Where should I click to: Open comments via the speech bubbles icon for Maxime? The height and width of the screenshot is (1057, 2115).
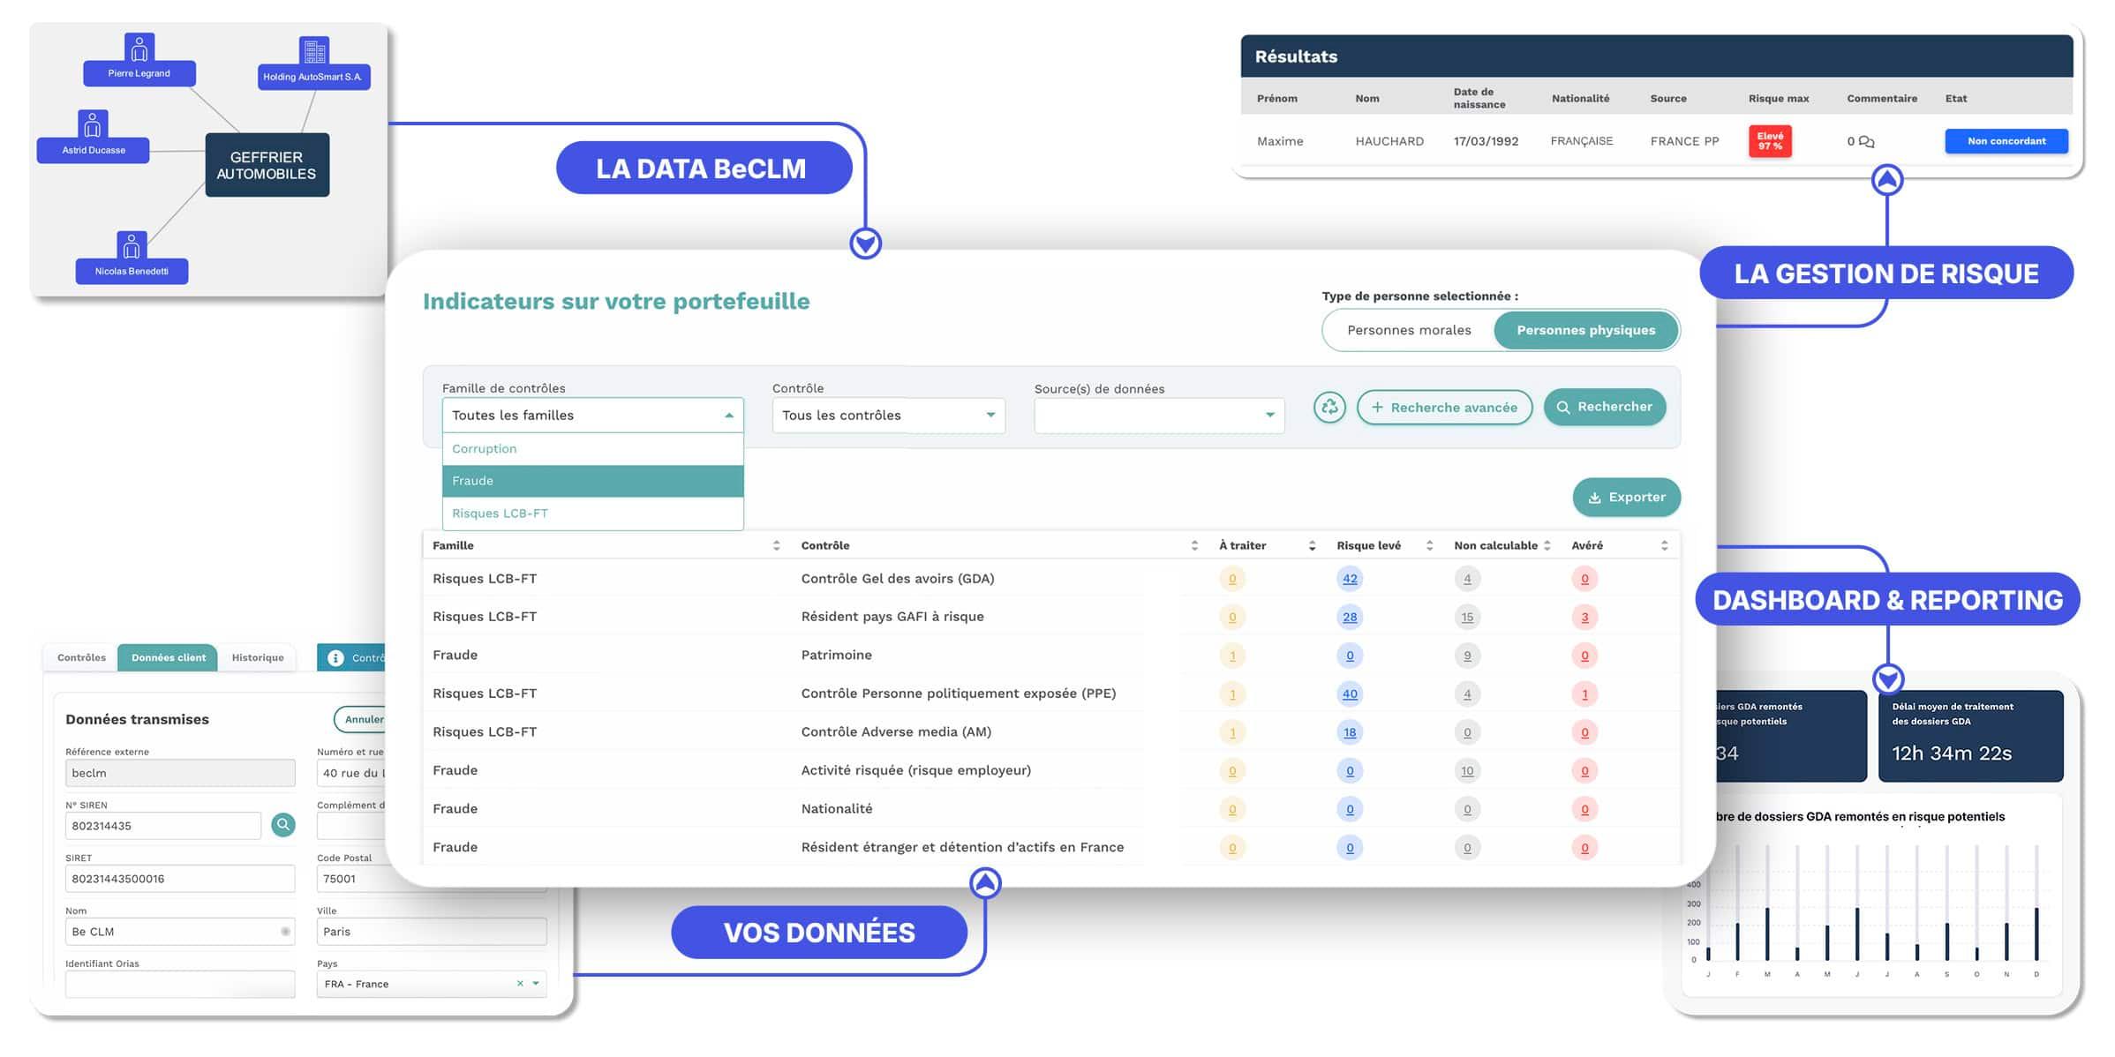(x=1868, y=141)
